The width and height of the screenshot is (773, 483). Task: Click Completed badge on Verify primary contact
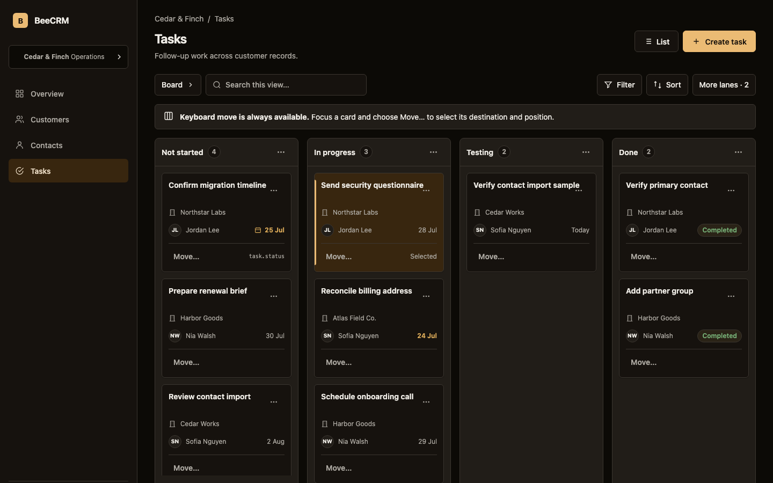coord(719,230)
